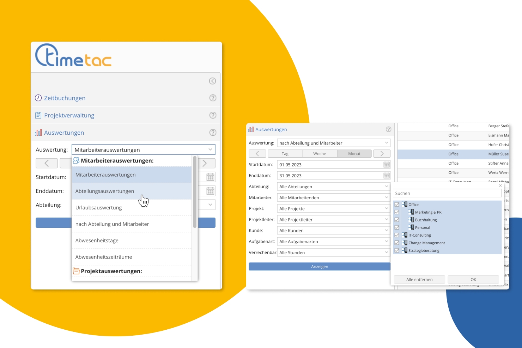The width and height of the screenshot is (522, 348).
Task: Open the Alle Projekte dropdown
Action: pyautogui.click(x=334, y=208)
